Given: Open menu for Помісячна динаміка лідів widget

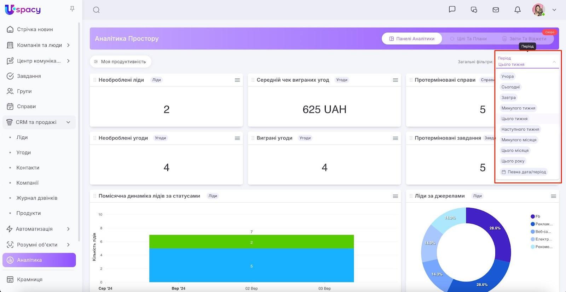Looking at the screenshot, I should (395, 196).
